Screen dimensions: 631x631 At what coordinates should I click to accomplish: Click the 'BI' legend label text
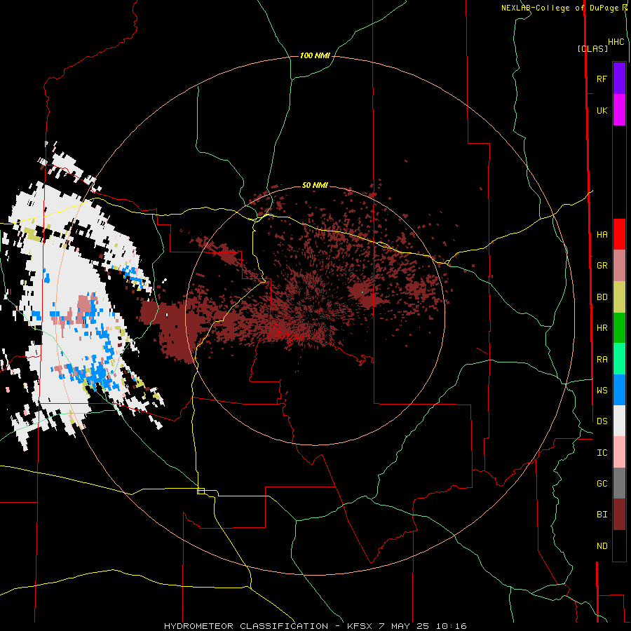[x=602, y=515]
